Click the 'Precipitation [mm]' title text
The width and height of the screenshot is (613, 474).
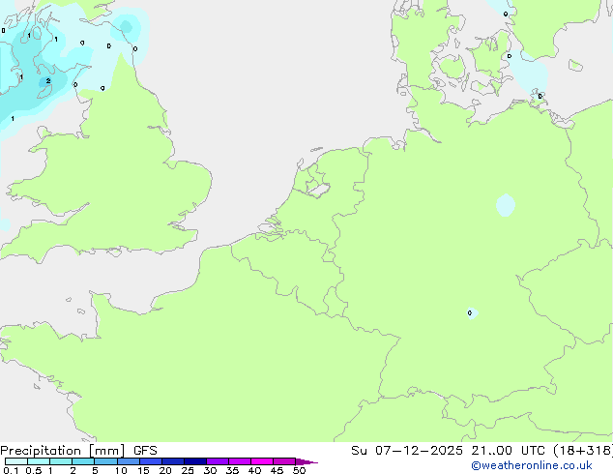pos(63,451)
